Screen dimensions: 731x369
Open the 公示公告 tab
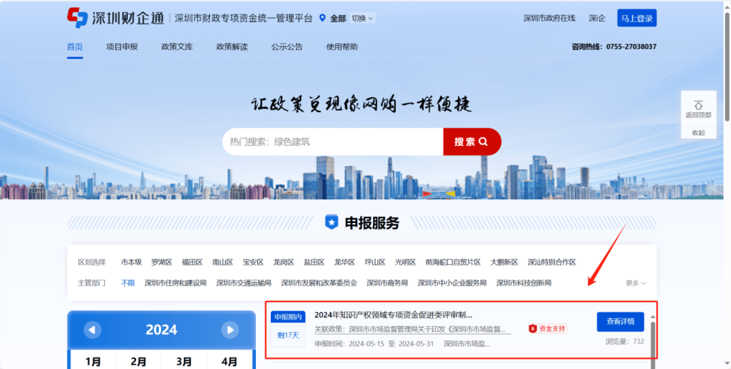click(x=287, y=47)
